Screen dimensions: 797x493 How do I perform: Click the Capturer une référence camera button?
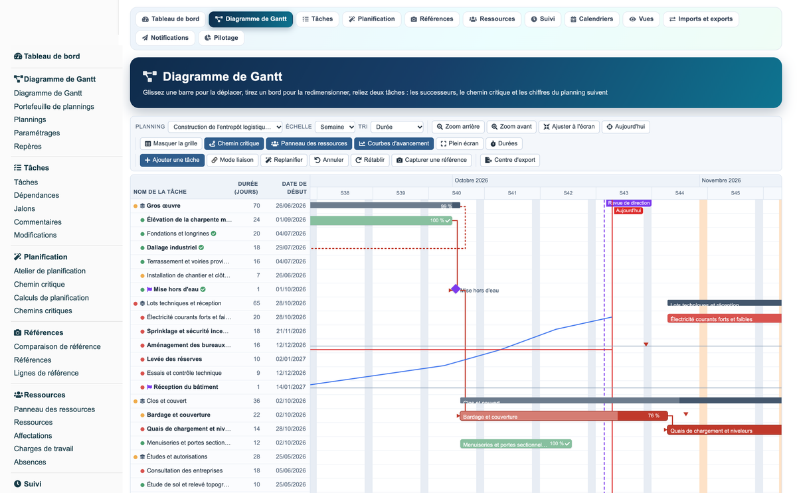pos(432,160)
